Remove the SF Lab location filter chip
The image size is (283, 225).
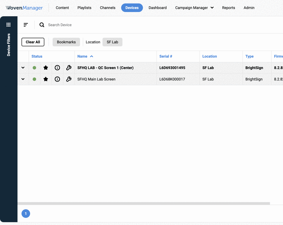[x=112, y=42]
